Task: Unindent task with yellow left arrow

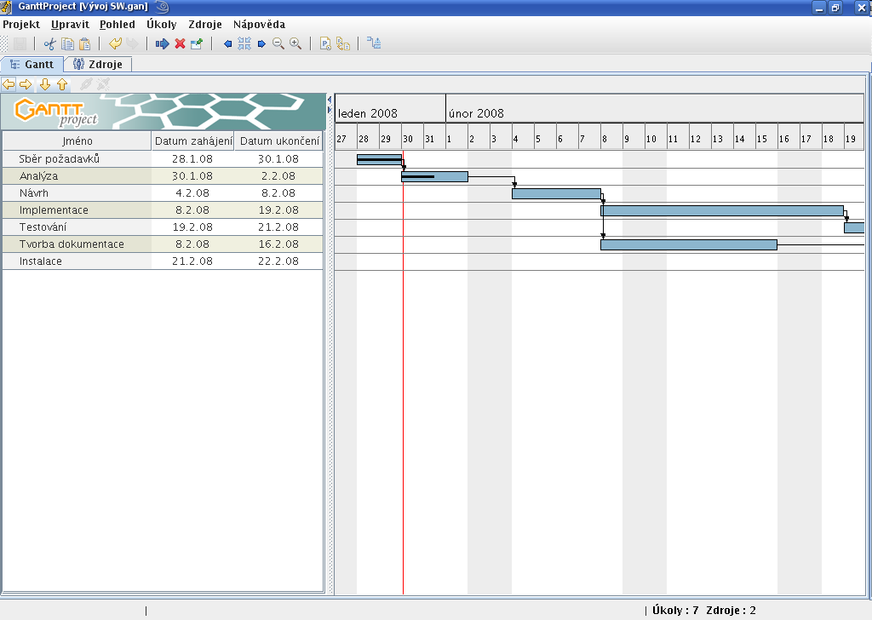Action: coord(9,84)
